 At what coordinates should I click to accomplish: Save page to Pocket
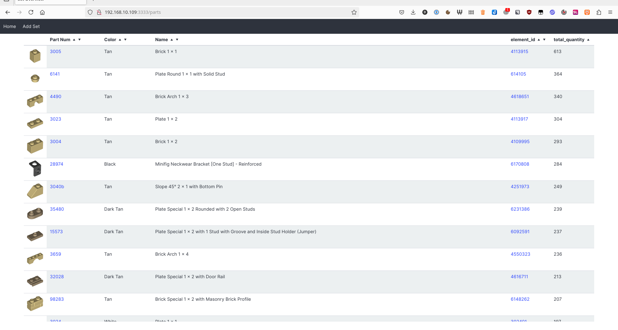click(402, 12)
